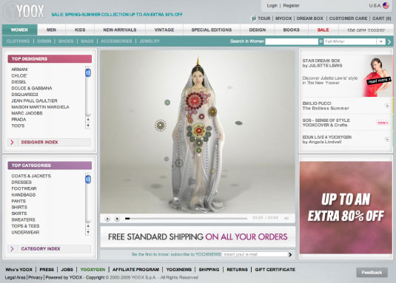Submit search with arrow next to season dropdown

coord(389,41)
